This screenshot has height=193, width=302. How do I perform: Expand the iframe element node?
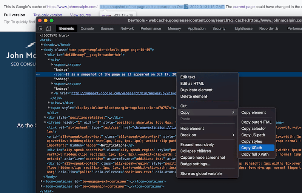click(x=45, y=122)
